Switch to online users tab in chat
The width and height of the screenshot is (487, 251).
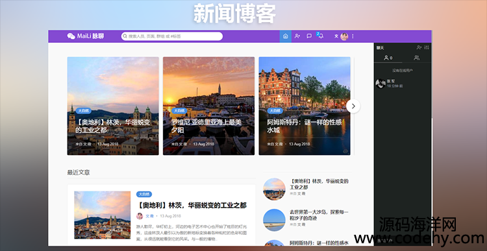[388, 58]
